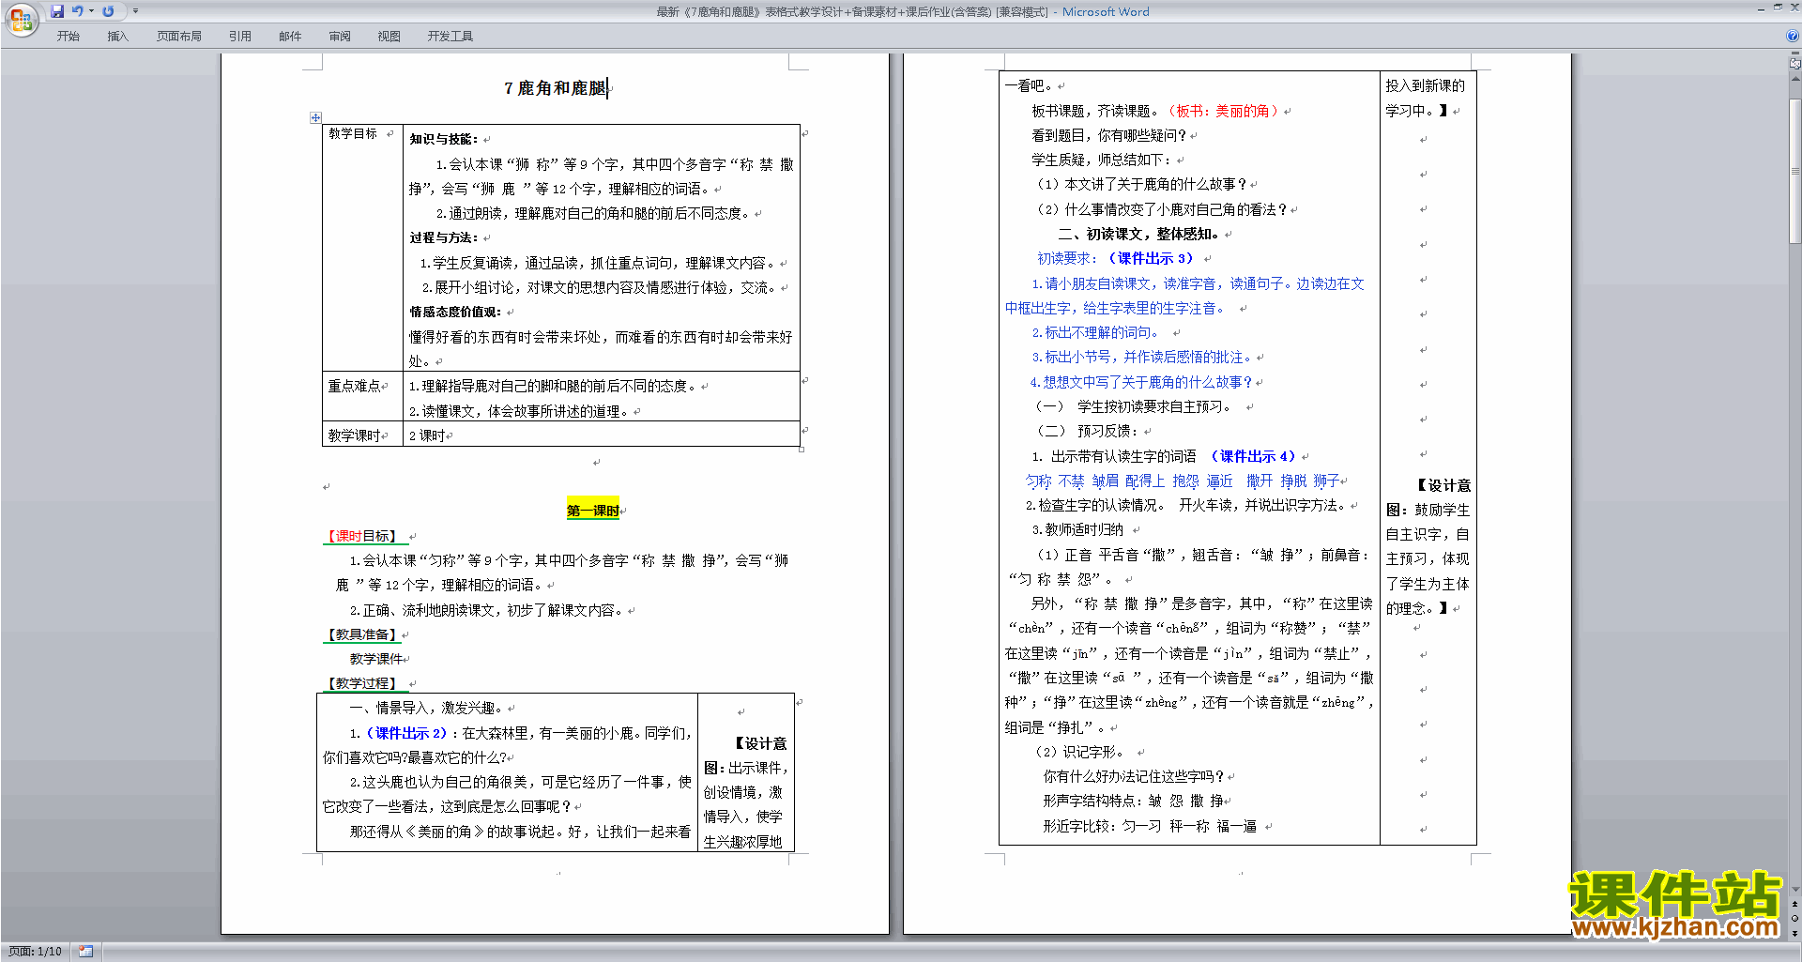Click the 教学目标 table cell
Image resolution: width=1802 pixels, height=962 pixels.
(362, 248)
